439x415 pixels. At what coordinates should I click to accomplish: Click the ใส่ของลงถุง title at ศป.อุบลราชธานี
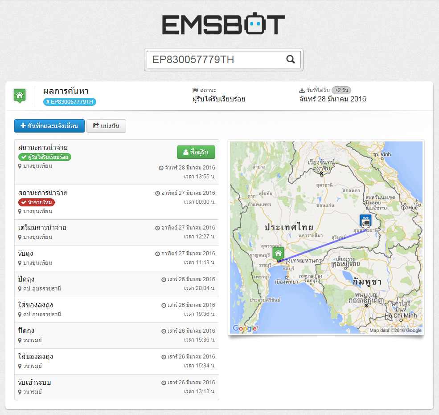coord(36,305)
